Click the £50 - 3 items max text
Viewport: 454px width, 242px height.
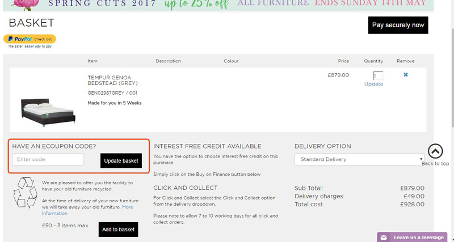65,226
